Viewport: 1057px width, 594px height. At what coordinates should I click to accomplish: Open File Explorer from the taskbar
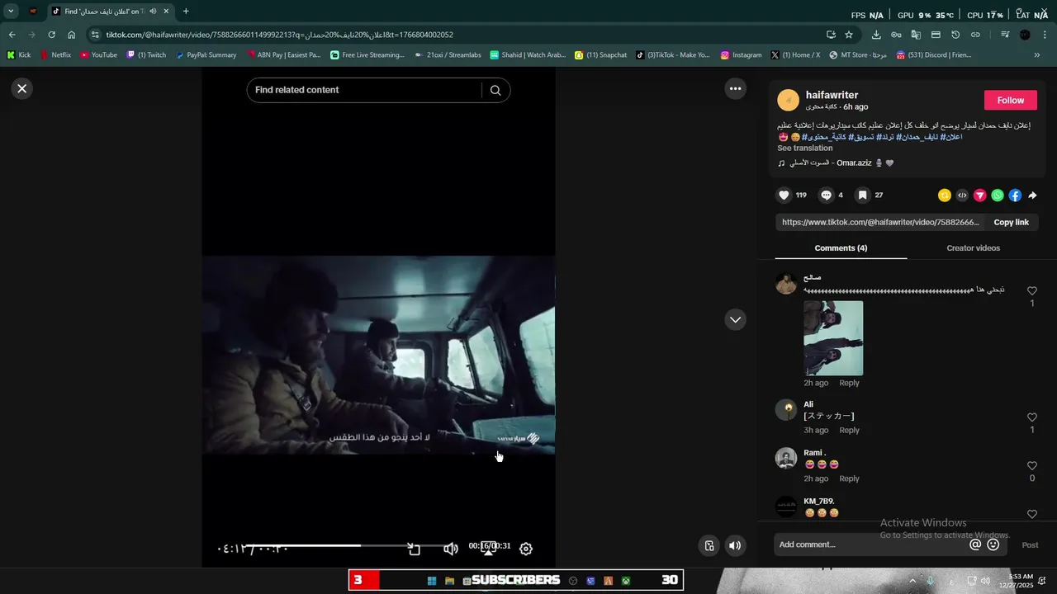[x=449, y=581]
